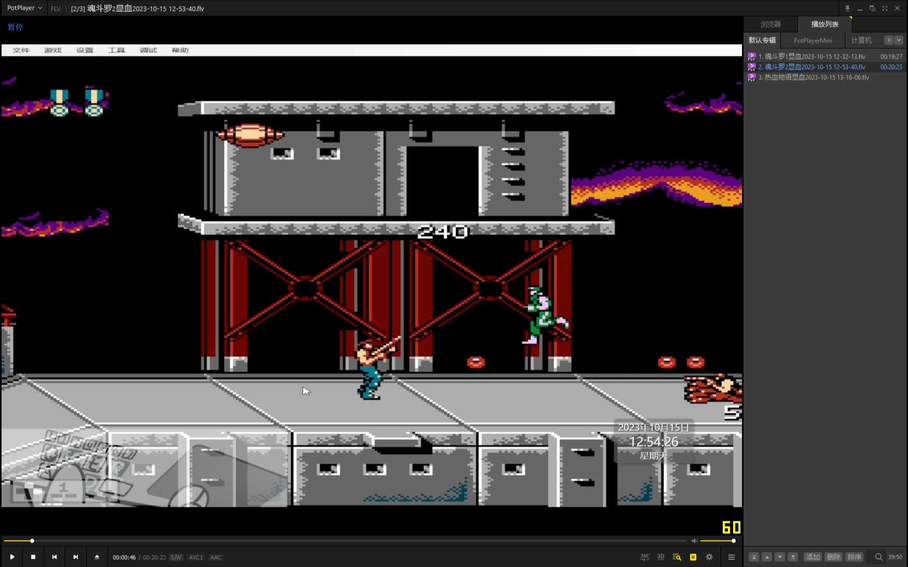Move playlist item up one
The width and height of the screenshot is (908, 567).
click(767, 557)
